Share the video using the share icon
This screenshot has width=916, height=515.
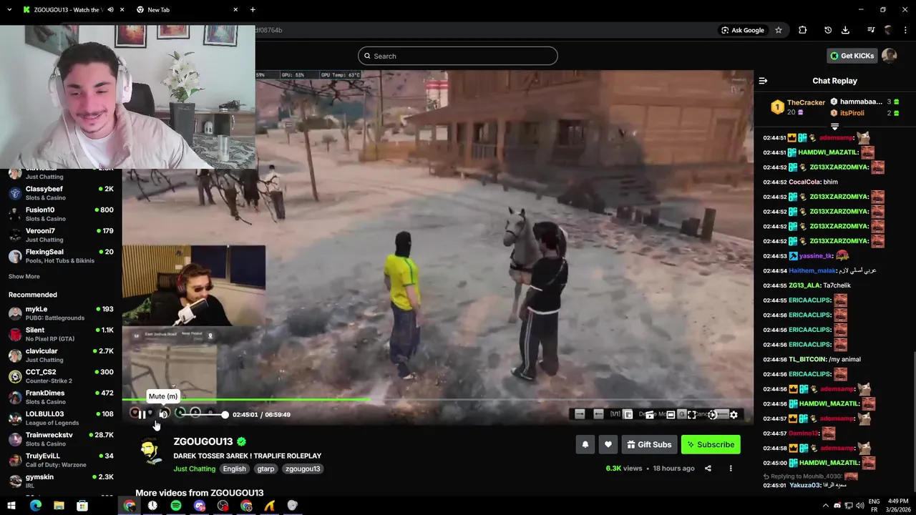click(x=708, y=469)
